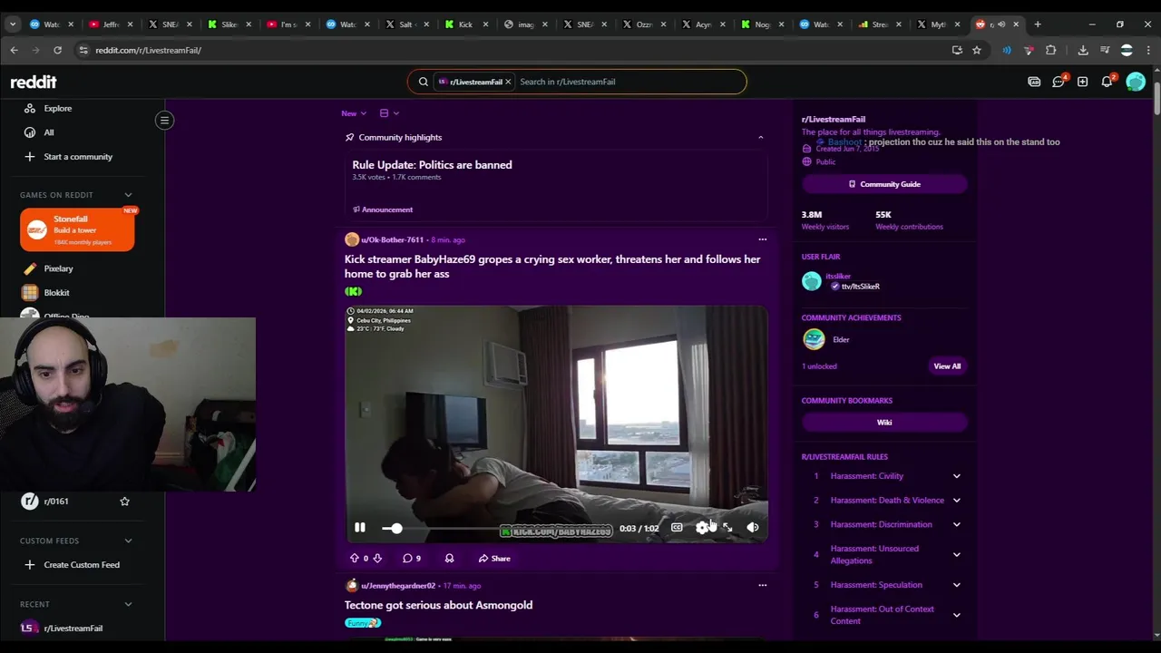
Task: Open the New sort dropdown
Action: 354,113
